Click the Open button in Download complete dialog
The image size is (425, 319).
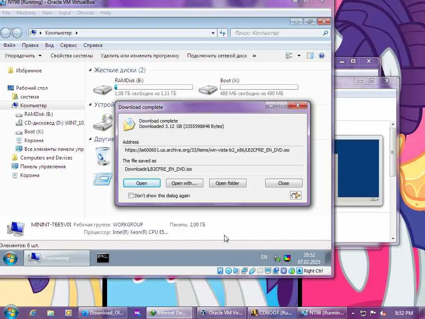pyautogui.click(x=142, y=183)
